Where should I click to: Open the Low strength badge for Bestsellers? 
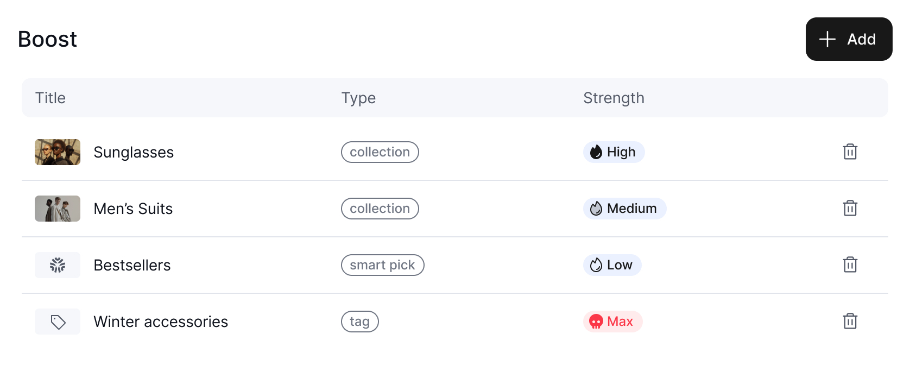pyautogui.click(x=612, y=265)
